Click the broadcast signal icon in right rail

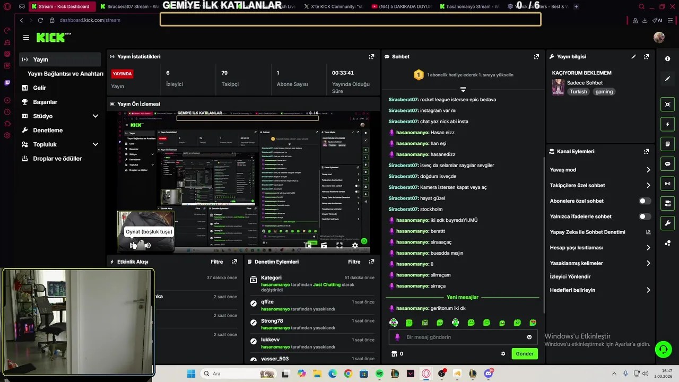click(667, 184)
